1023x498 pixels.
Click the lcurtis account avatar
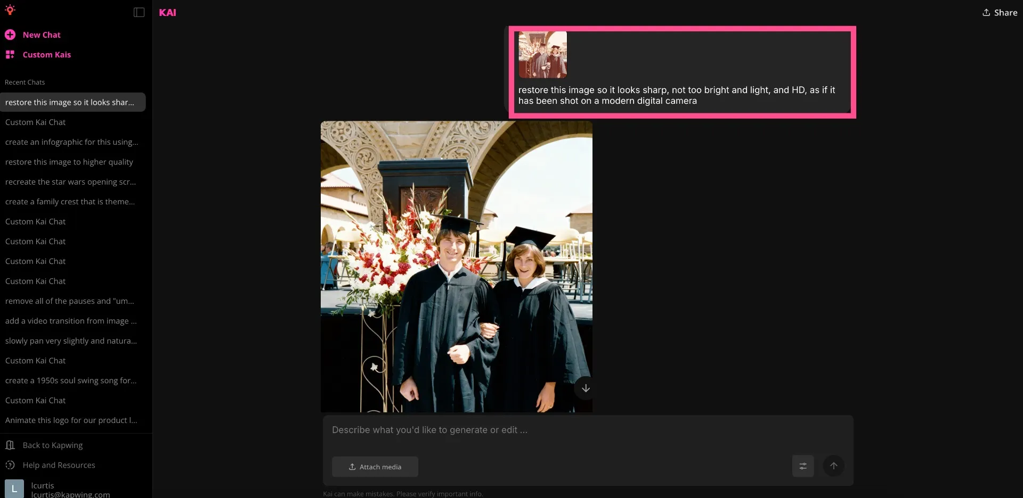[13, 488]
